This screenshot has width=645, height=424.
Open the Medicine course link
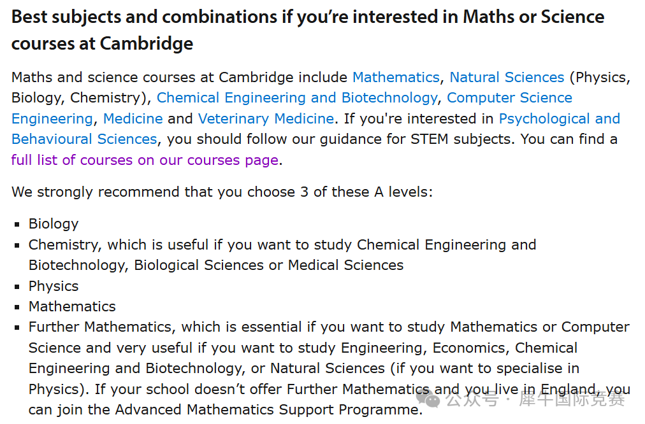click(133, 119)
